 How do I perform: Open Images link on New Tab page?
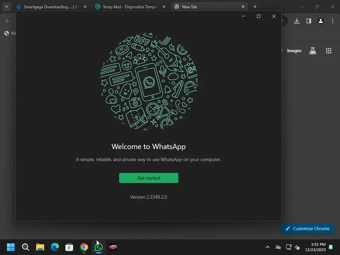294,50
